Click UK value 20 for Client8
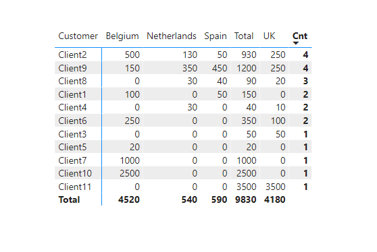The width and height of the screenshot is (377, 252). [x=280, y=81]
